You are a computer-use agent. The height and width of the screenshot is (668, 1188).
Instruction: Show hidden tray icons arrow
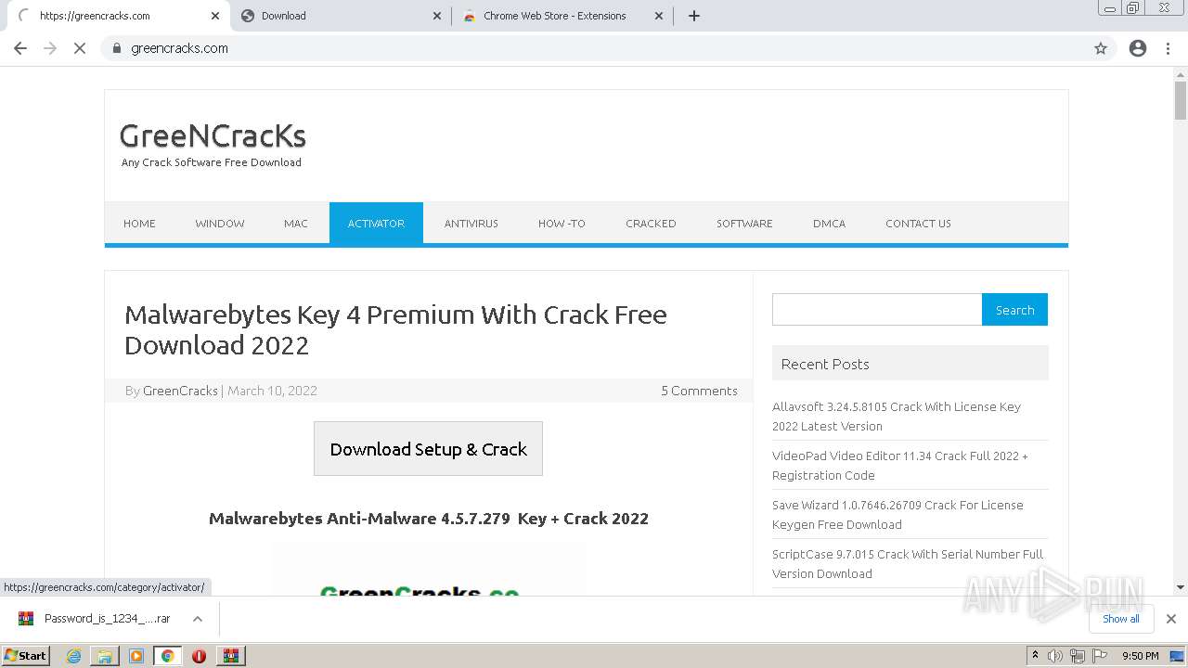point(1035,656)
